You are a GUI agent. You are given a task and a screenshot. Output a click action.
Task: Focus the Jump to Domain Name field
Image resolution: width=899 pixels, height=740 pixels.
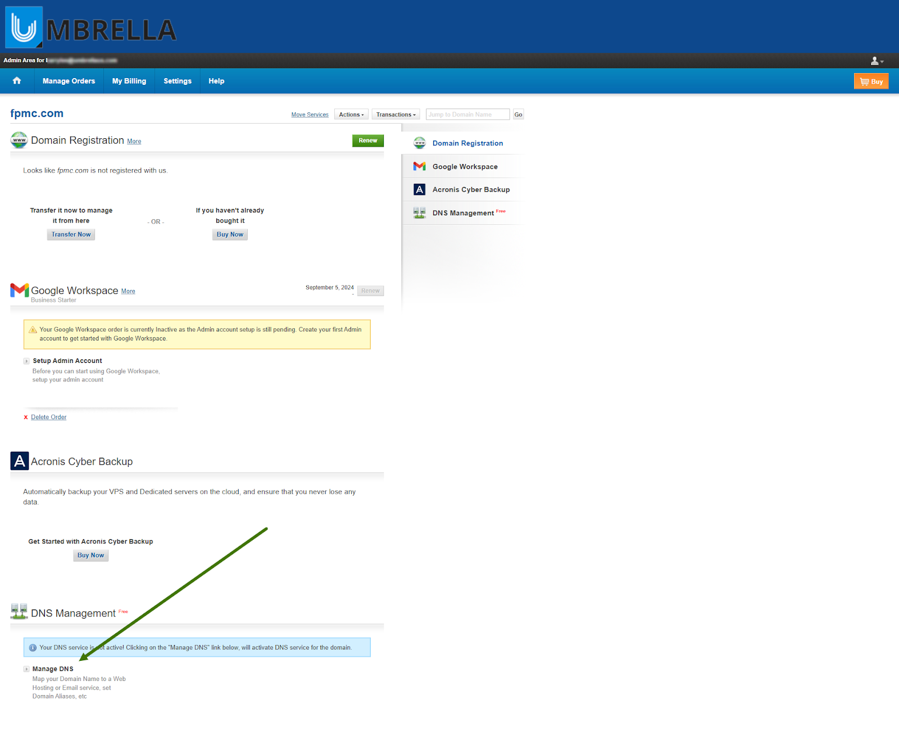tap(467, 115)
